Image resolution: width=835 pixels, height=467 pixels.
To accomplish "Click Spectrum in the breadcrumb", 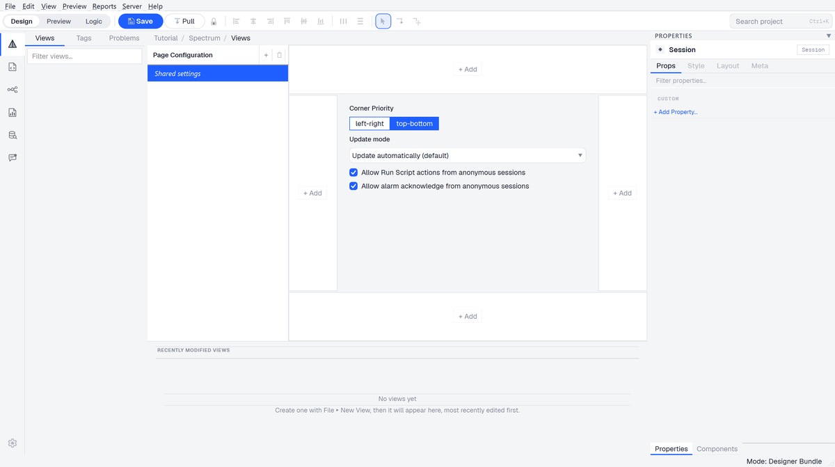I will (205, 38).
